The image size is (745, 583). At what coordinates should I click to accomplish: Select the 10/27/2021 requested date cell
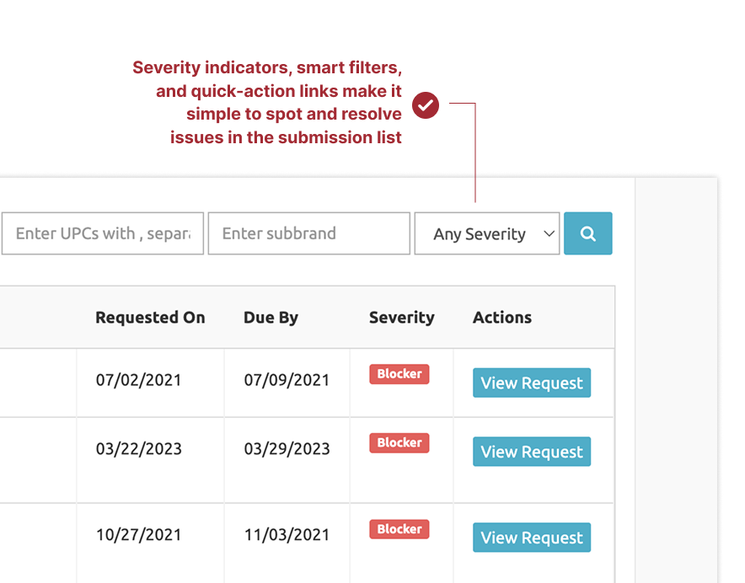click(x=138, y=535)
